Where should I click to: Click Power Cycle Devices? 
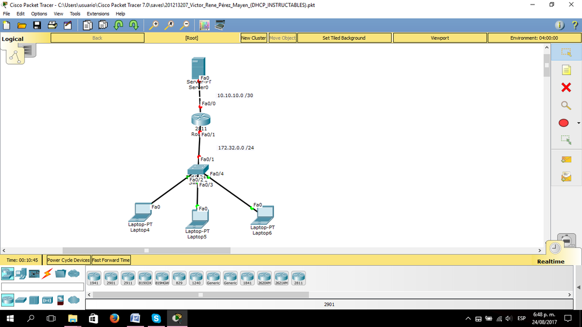pyautogui.click(x=68, y=260)
